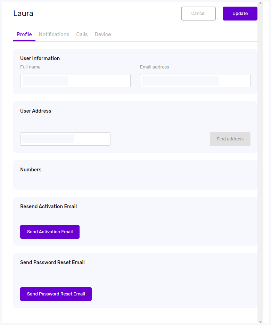
Task: Go to the Device tab
Action: tap(103, 34)
